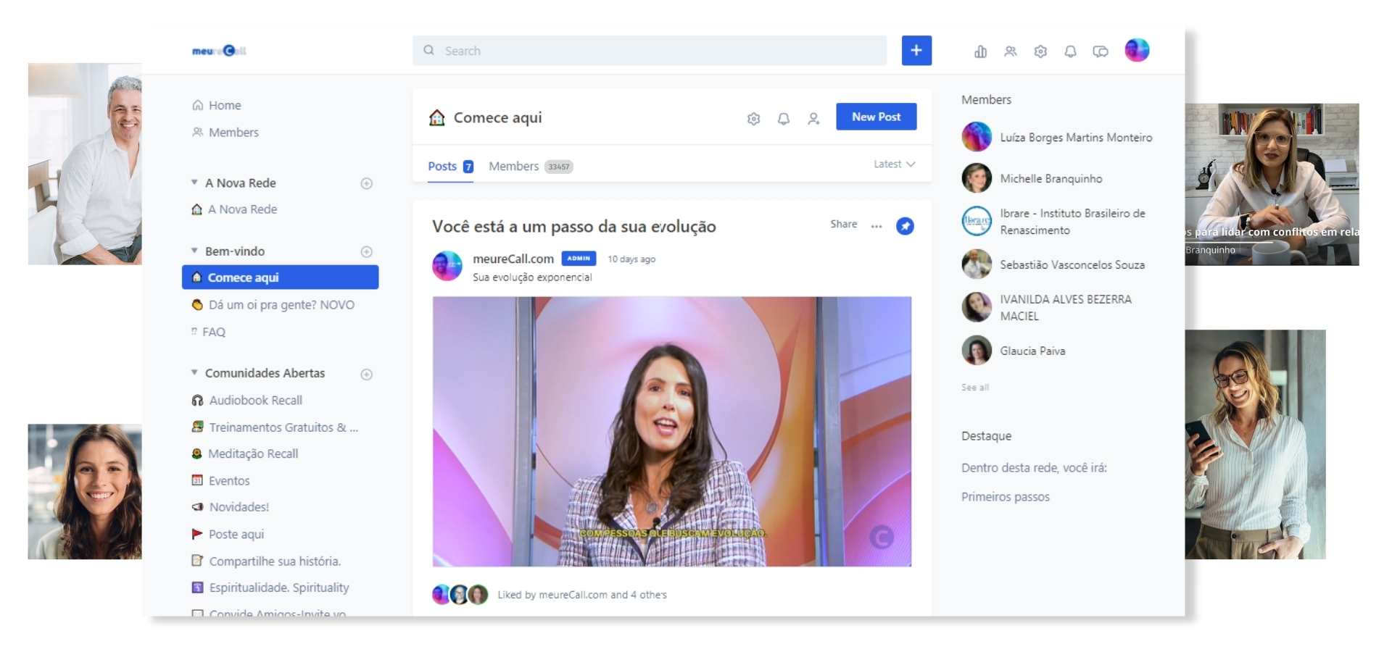The width and height of the screenshot is (1392, 652).
Task: Click the Comece aqui member person icon
Action: [x=813, y=118]
